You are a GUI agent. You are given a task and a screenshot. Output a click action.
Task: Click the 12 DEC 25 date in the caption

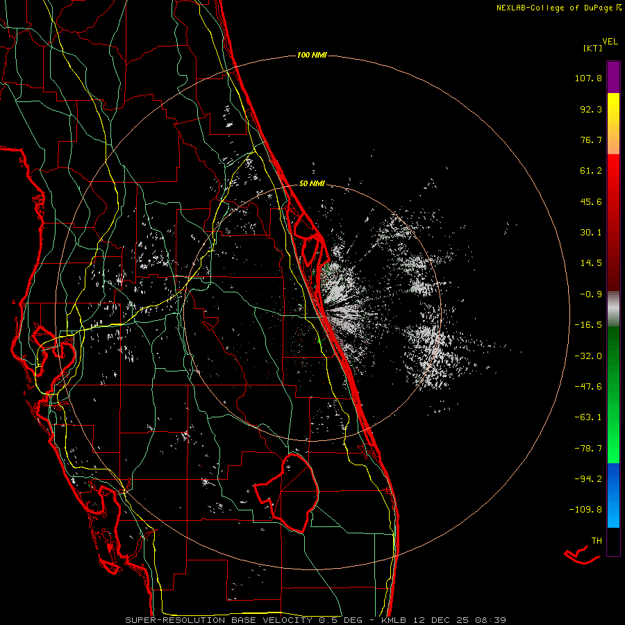coord(442,620)
